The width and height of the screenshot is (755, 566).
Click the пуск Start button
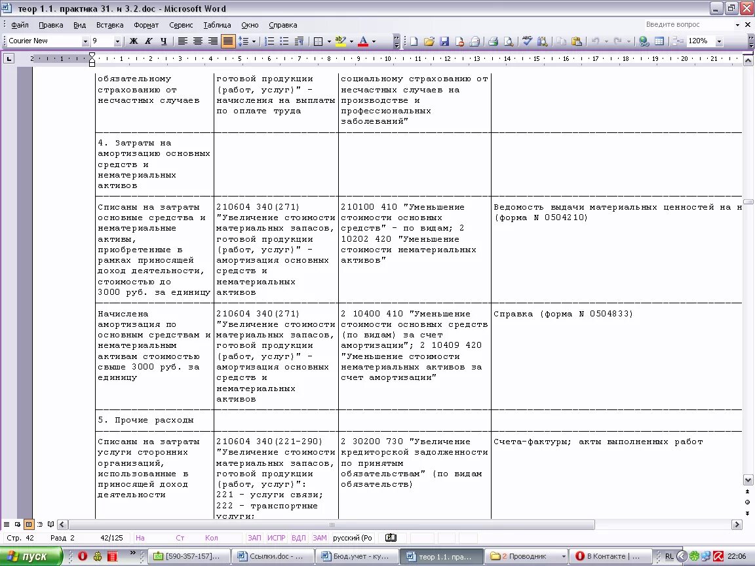coord(31,556)
